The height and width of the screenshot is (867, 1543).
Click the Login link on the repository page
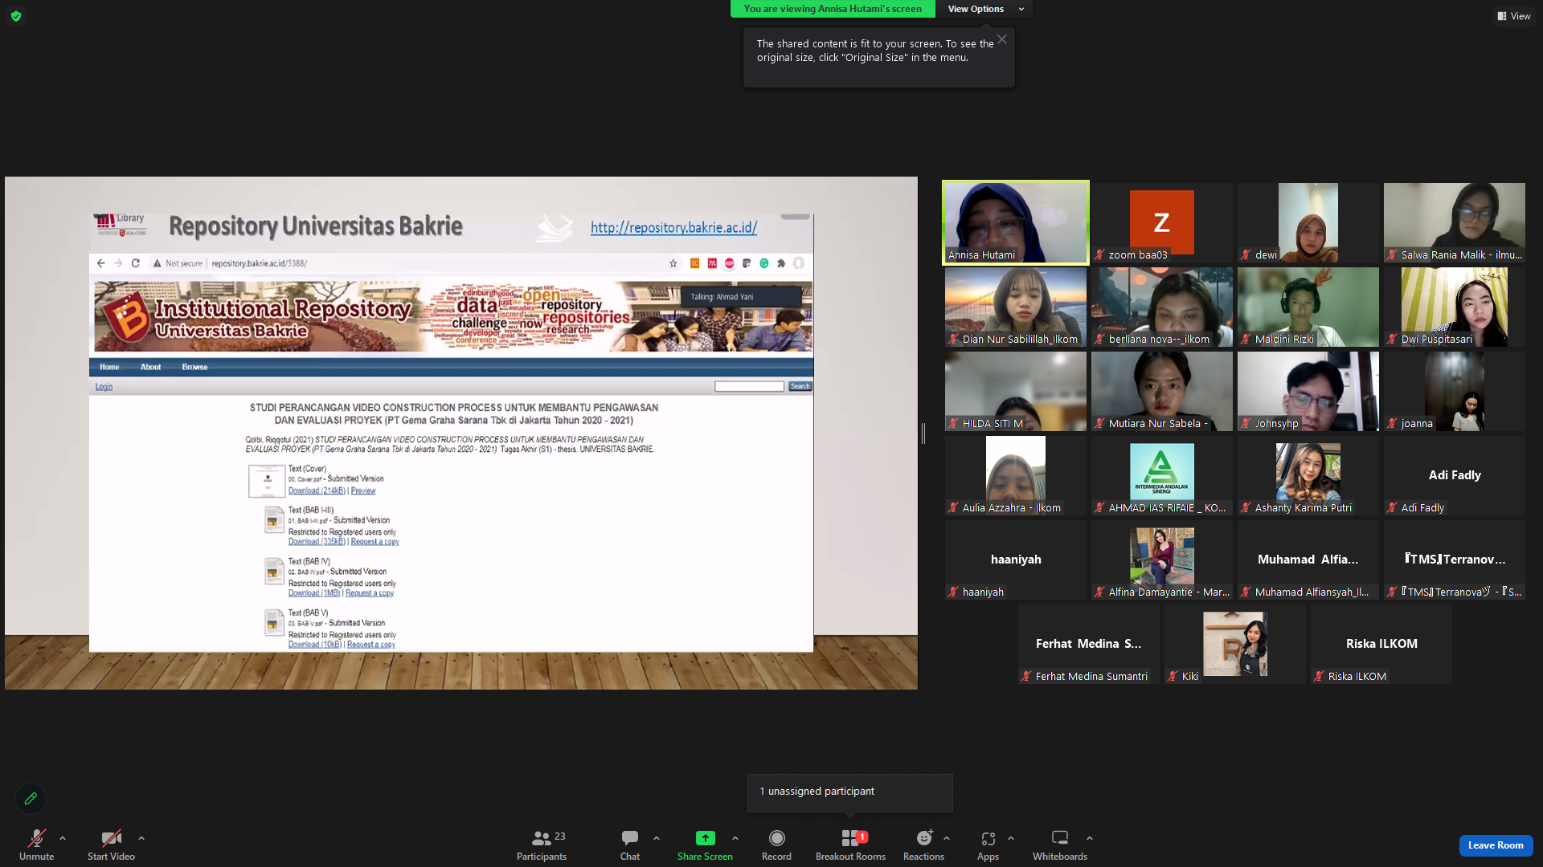104,387
